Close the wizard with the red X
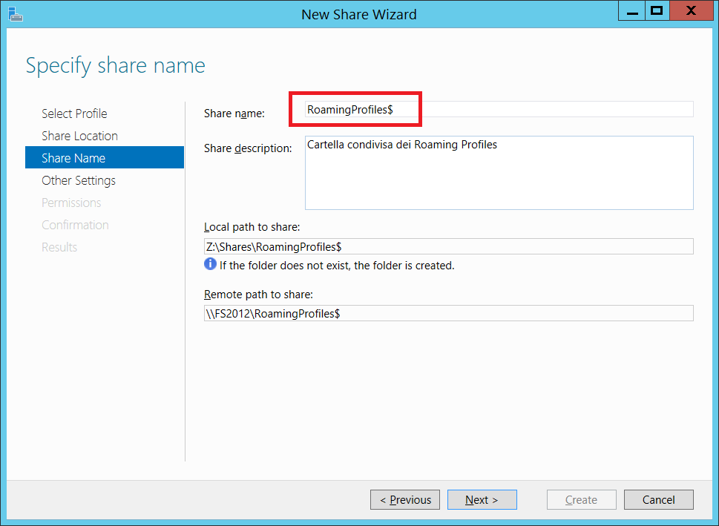 692,11
